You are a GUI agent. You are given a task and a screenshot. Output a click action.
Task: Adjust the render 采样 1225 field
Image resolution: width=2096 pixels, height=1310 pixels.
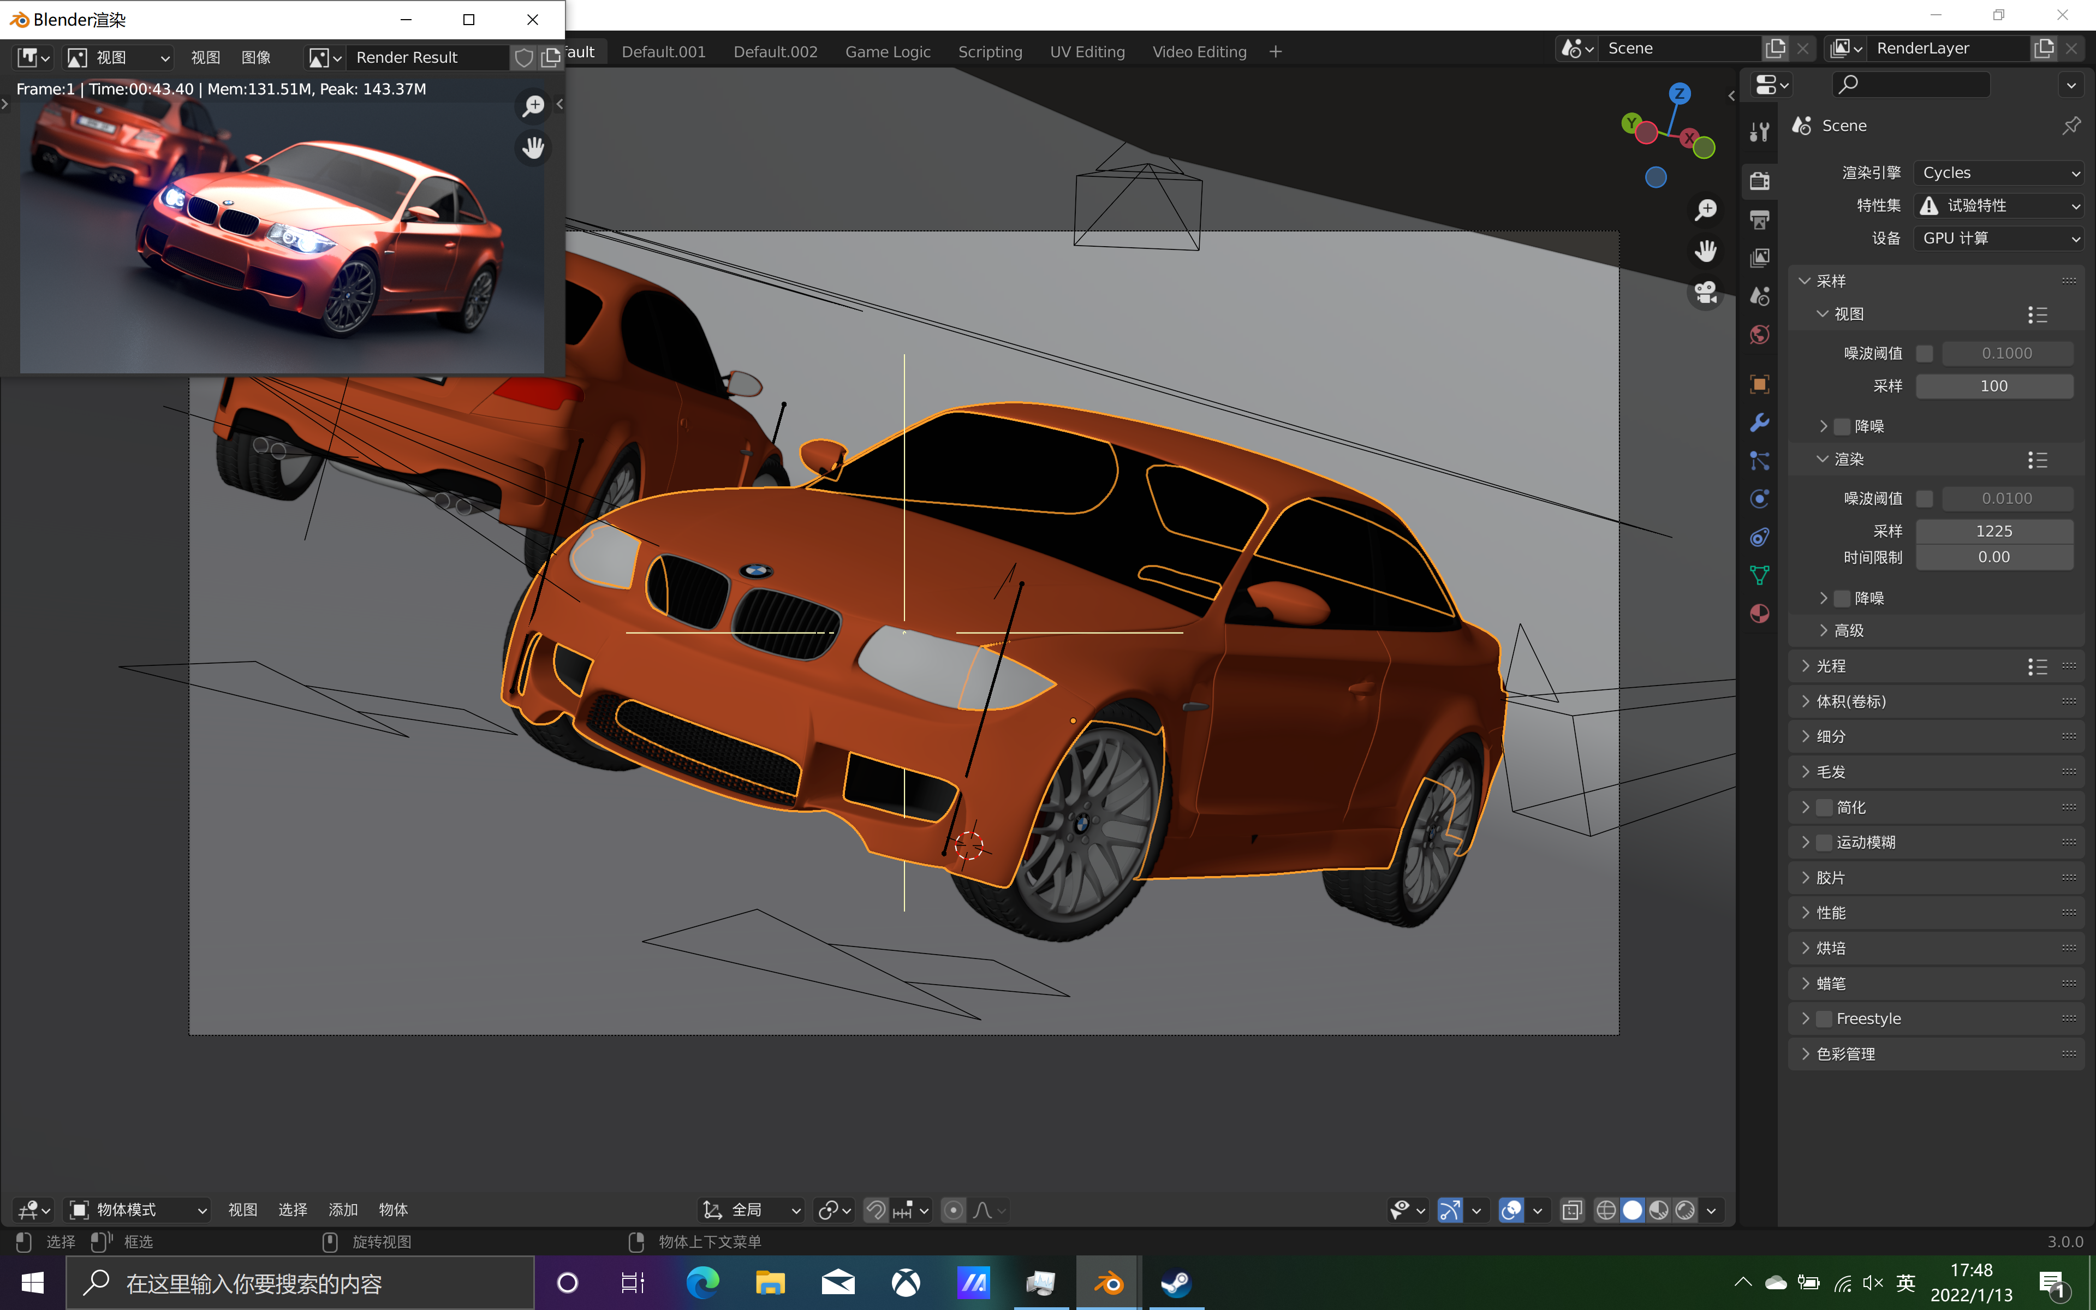pyautogui.click(x=1993, y=531)
